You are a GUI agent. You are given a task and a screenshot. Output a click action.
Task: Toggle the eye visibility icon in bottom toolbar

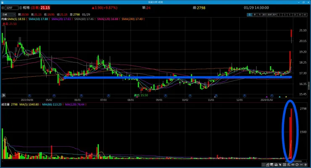coord(293,165)
